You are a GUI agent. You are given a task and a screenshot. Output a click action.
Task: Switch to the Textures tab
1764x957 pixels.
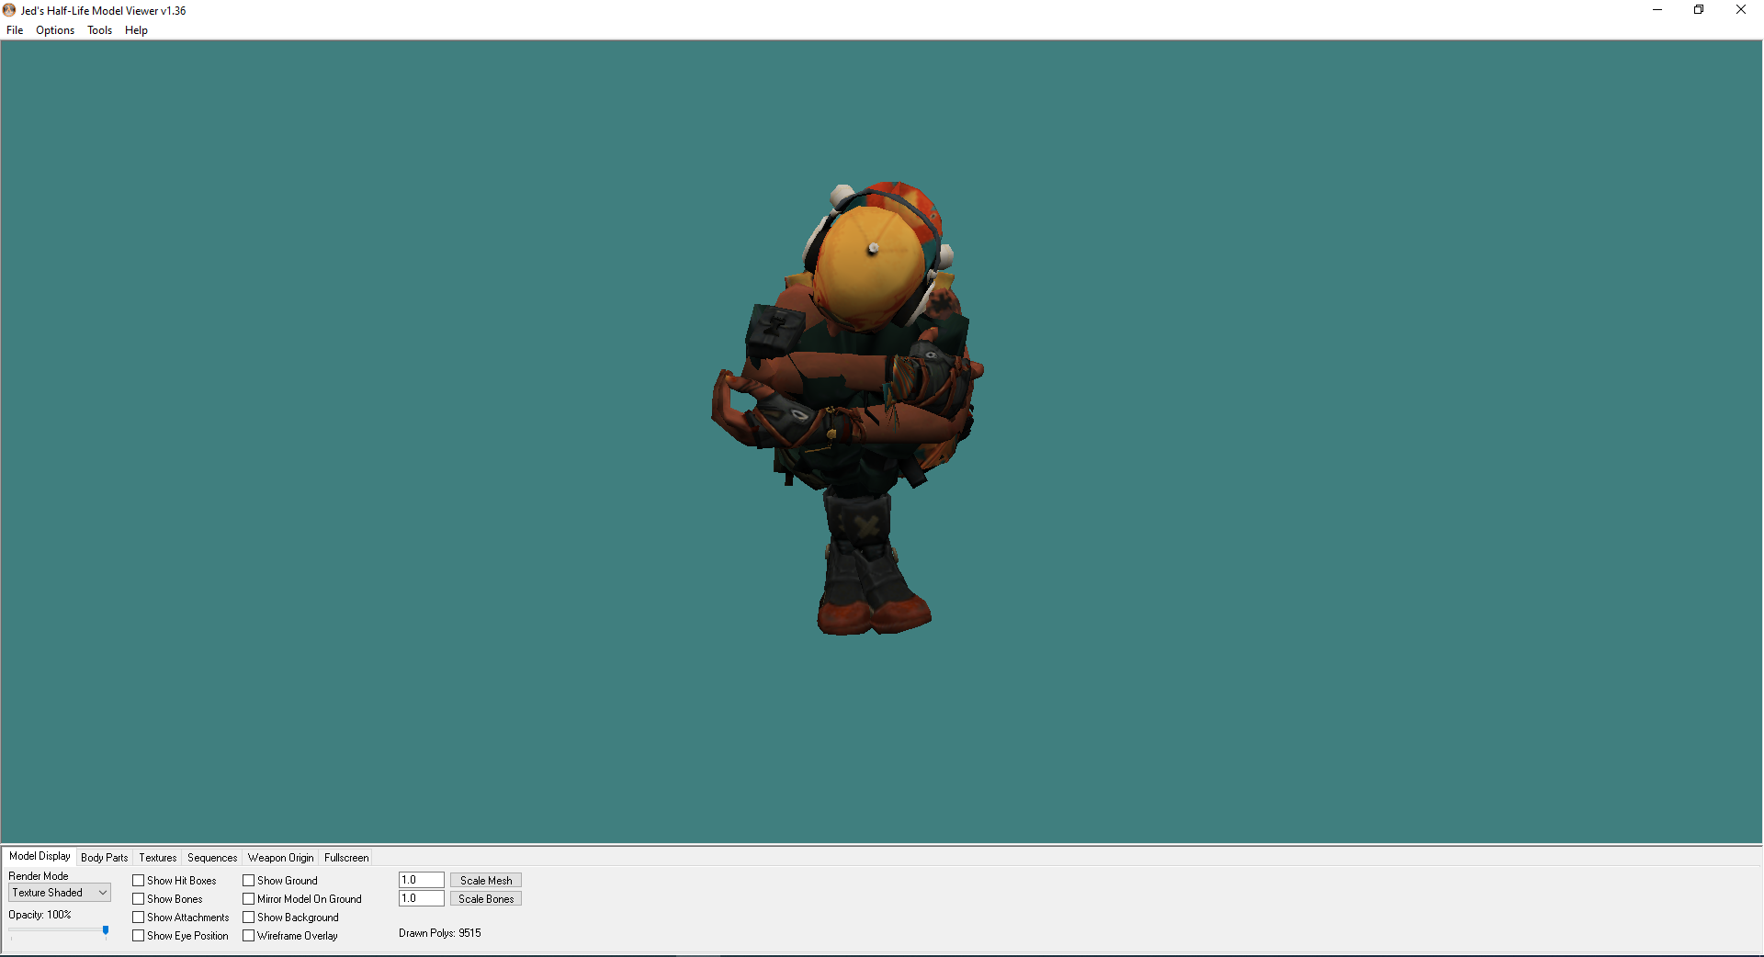[158, 858]
